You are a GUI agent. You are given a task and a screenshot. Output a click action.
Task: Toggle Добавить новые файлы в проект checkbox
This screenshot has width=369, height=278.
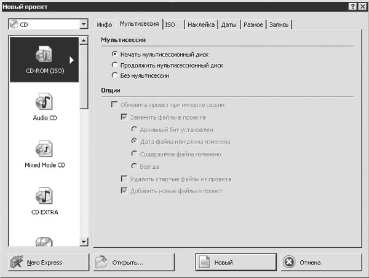pyautogui.click(x=124, y=191)
